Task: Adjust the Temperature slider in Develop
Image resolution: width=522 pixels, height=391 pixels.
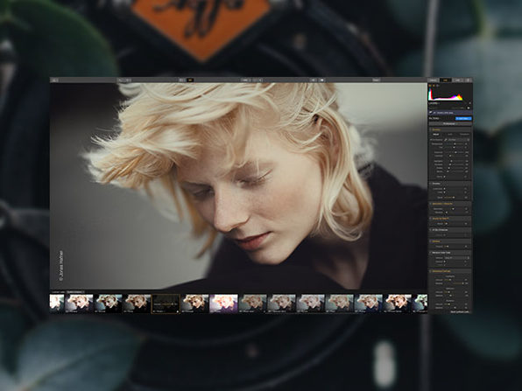Action: click(x=455, y=143)
